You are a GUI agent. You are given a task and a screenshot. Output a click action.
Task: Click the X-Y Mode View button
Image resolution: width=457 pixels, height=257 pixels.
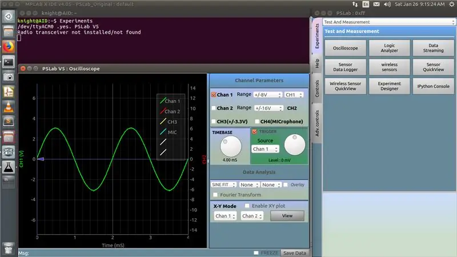pos(287,216)
